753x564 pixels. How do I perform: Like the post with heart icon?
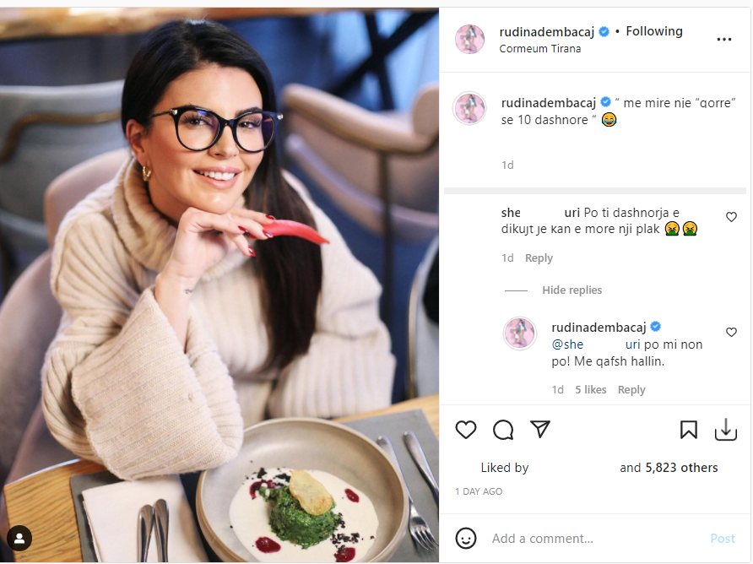(x=465, y=429)
